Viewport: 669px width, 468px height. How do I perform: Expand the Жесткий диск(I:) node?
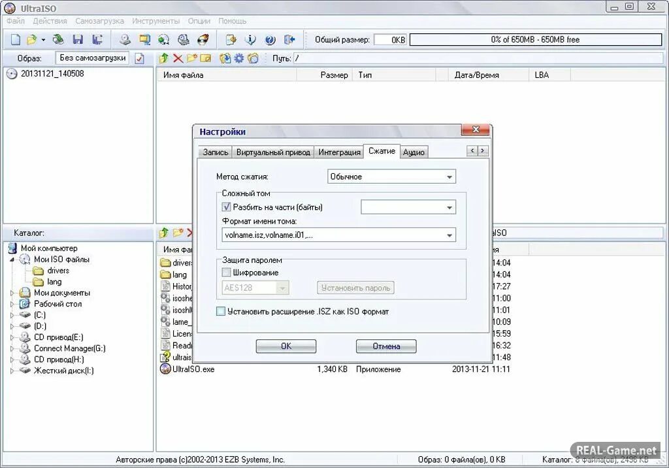coord(12,371)
